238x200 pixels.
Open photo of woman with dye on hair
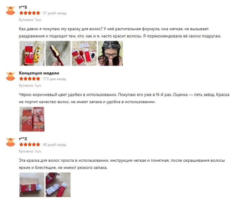point(110,53)
